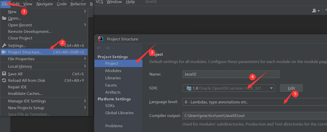Open the Language level dropdown
327x132 pixels.
tap(255, 102)
